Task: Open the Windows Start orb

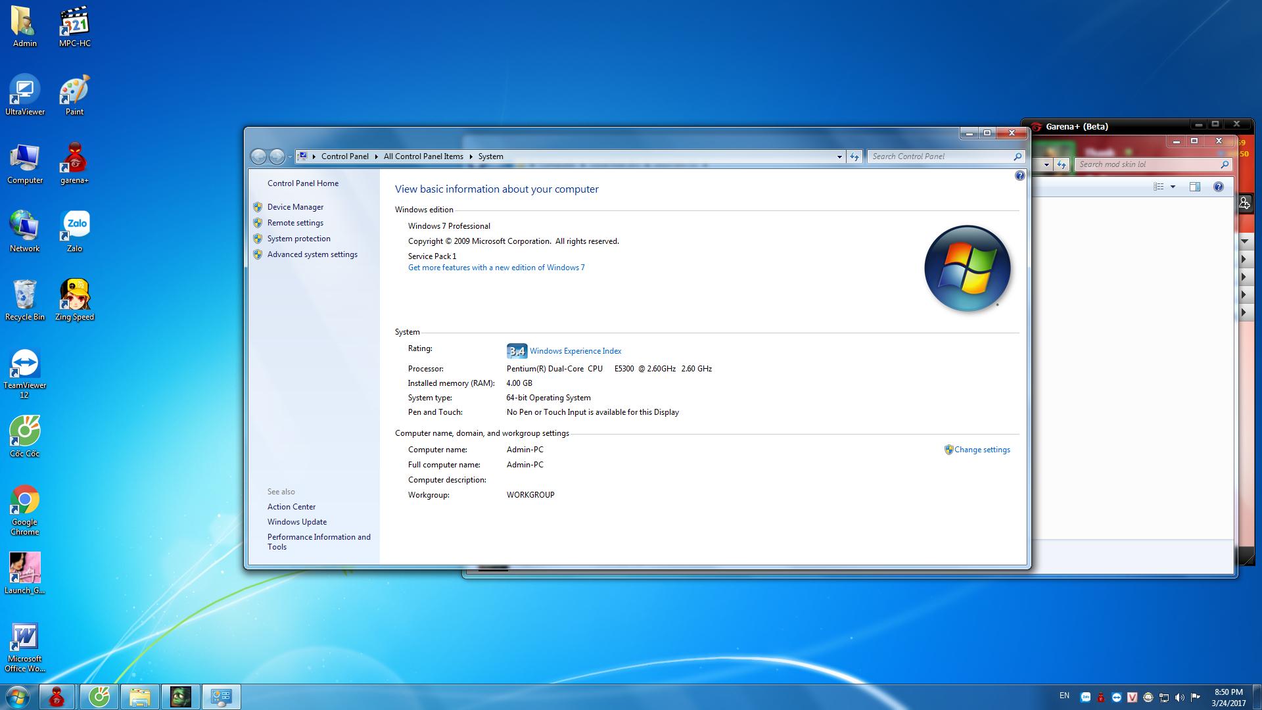Action: point(18,697)
